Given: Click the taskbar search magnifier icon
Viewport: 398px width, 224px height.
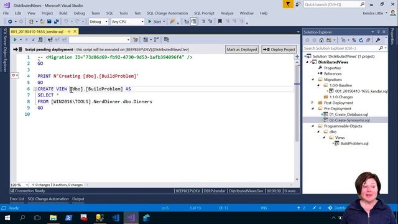Looking at the screenshot, I should coord(22,218).
